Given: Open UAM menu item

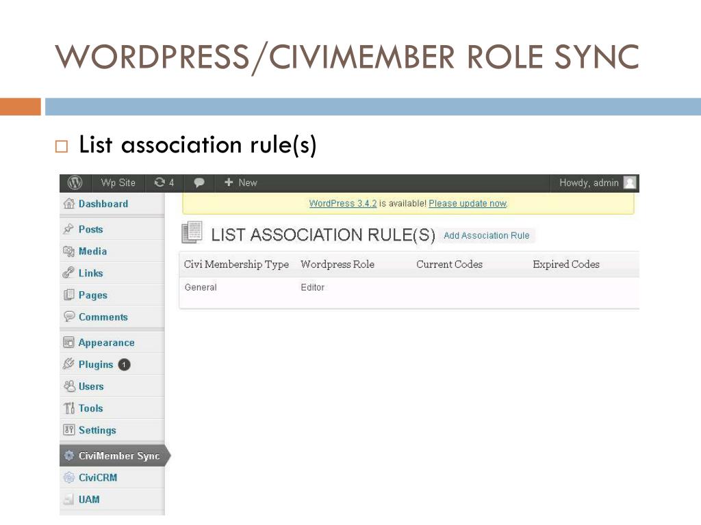Looking at the screenshot, I should (89, 500).
